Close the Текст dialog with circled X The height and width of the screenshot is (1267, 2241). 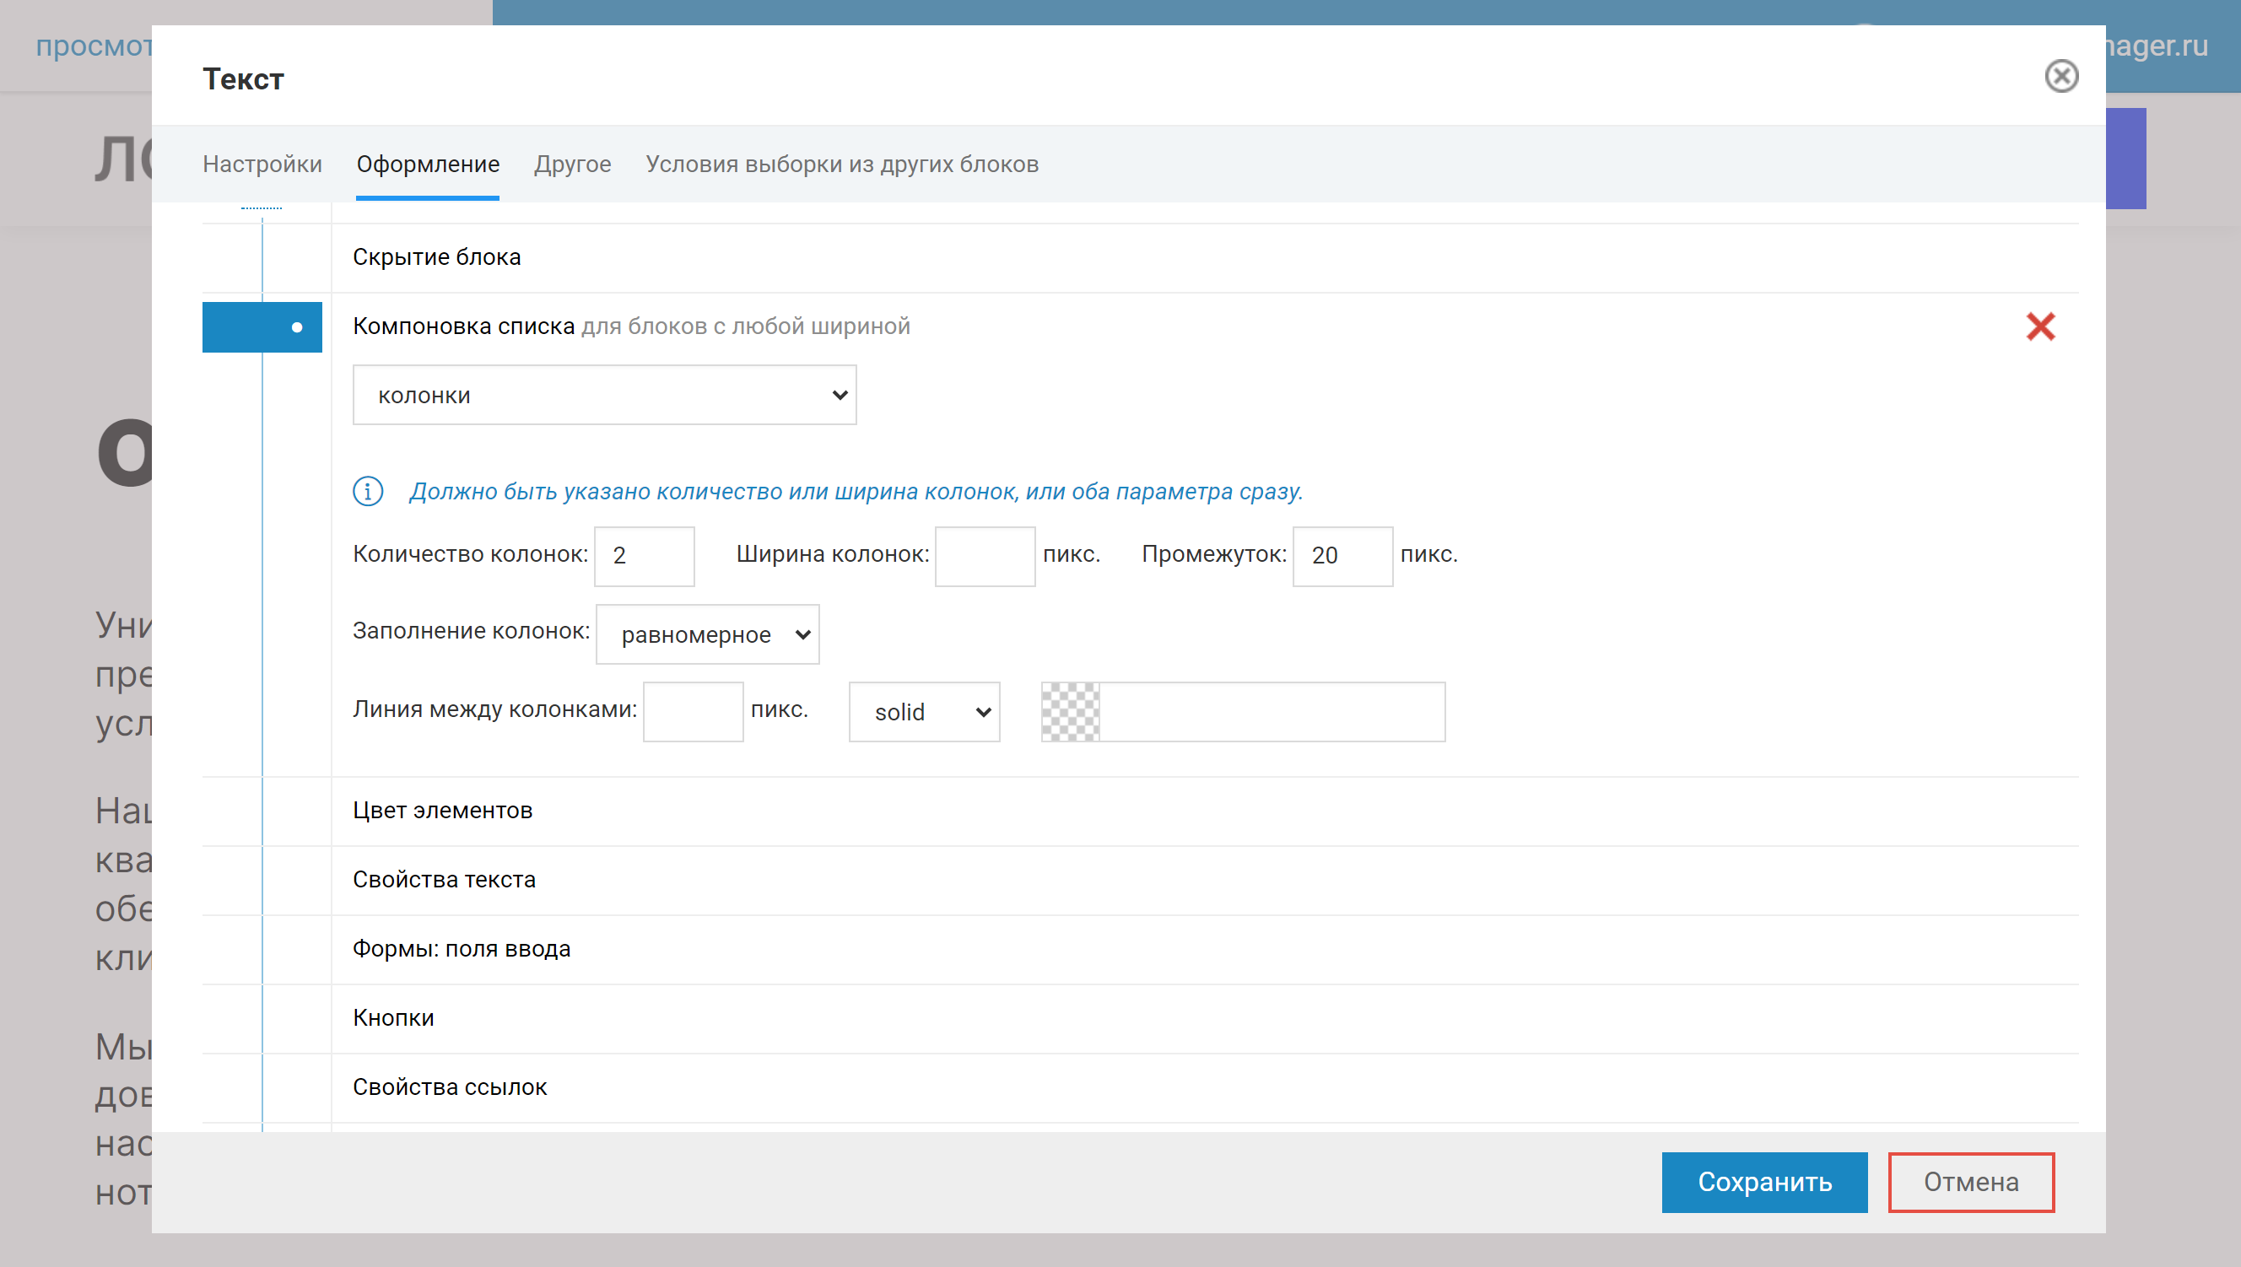click(2060, 76)
